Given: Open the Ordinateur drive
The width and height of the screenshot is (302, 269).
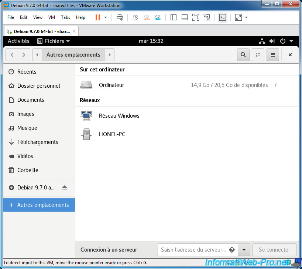Looking at the screenshot, I should [187, 85].
